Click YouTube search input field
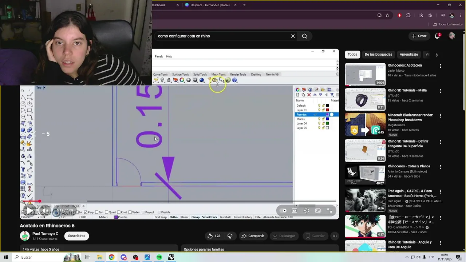466x262 pixels. 222,36
